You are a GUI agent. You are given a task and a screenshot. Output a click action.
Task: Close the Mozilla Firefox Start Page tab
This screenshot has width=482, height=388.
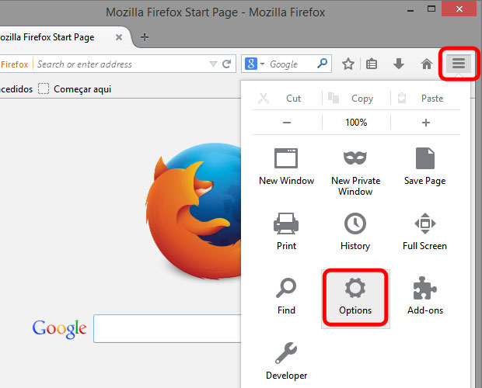[119, 37]
